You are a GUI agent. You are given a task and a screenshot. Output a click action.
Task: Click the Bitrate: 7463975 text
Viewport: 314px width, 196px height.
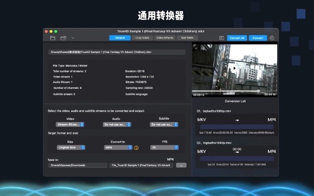(136, 82)
